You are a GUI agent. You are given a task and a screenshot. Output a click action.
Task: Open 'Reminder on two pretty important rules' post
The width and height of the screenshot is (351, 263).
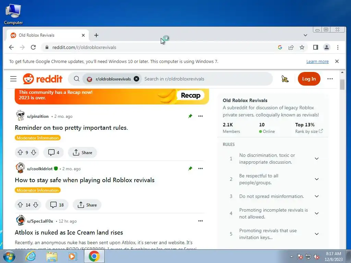click(71, 128)
